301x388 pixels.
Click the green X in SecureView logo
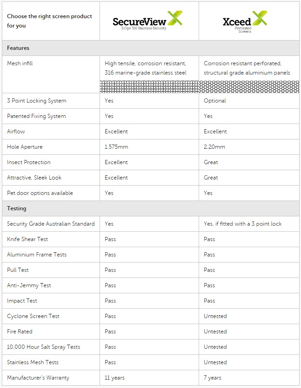click(x=175, y=19)
